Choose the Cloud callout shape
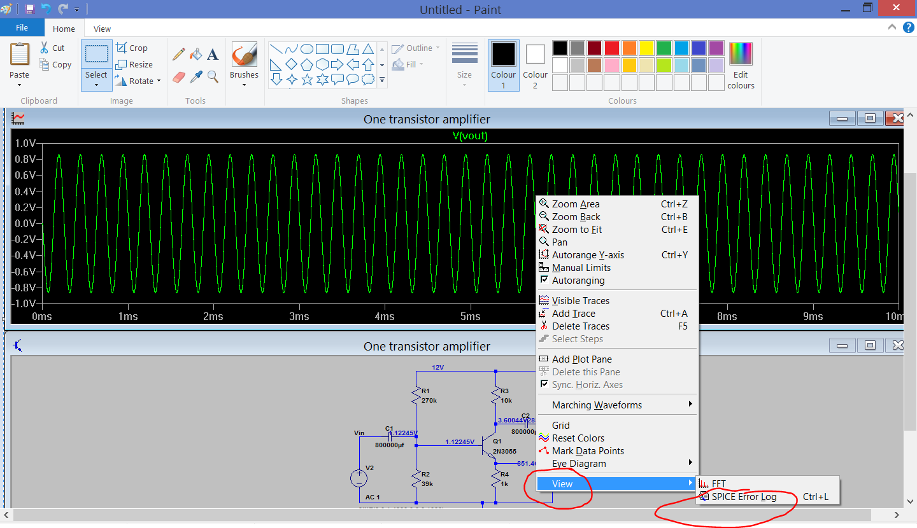This screenshot has height=528, width=917. coord(368,80)
